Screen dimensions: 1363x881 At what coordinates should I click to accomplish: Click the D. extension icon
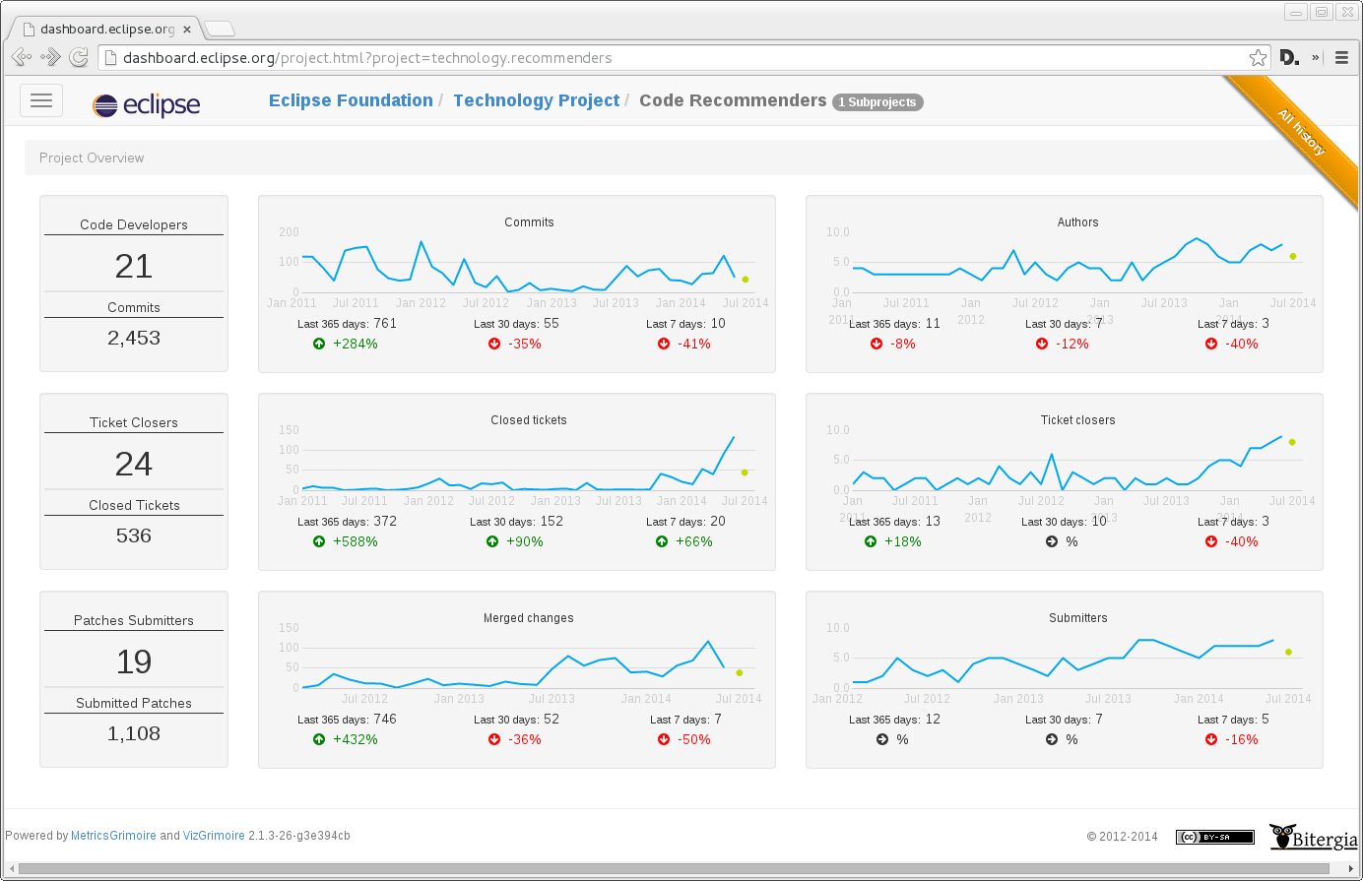[1289, 58]
